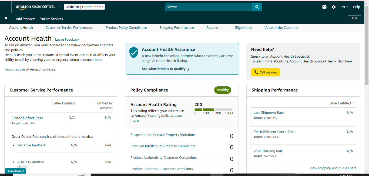Open A-to-z Guarantee claims link
The height and width of the screenshot is (176, 369).
click(x=31, y=164)
